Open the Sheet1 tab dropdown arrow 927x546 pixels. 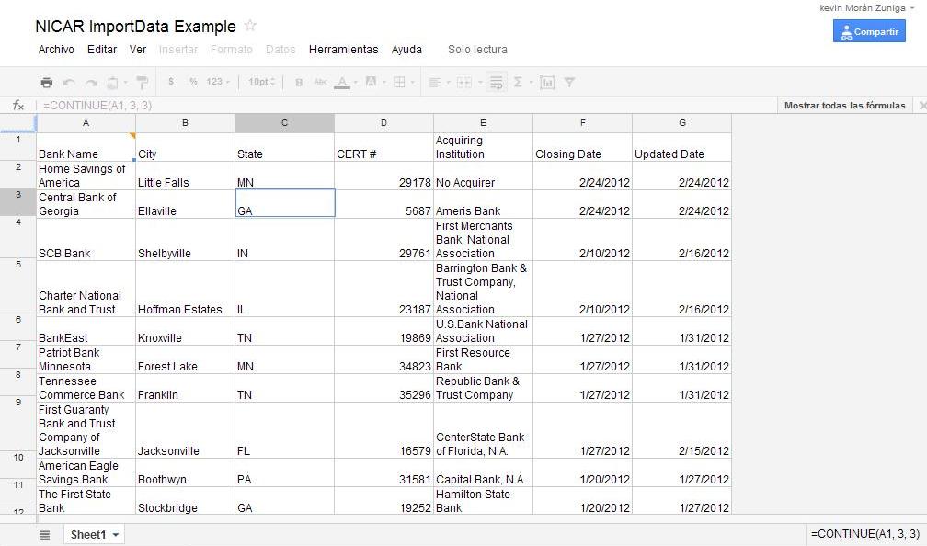pos(116,535)
